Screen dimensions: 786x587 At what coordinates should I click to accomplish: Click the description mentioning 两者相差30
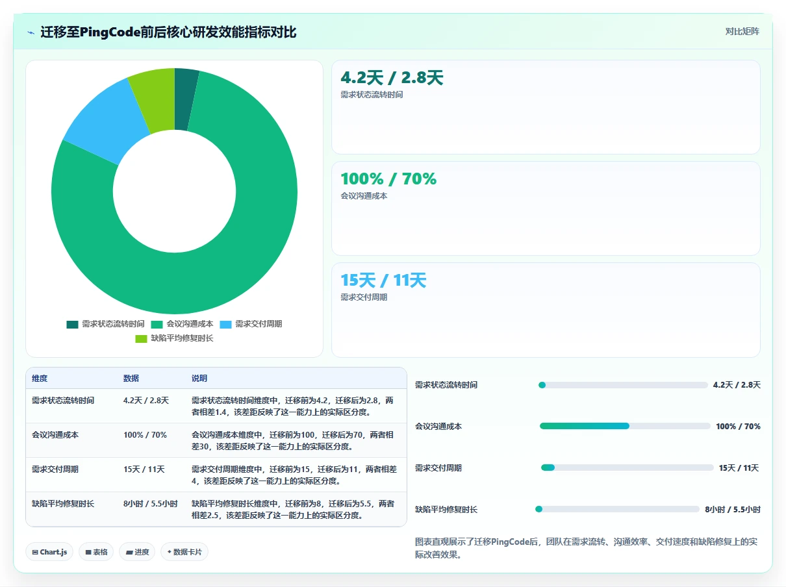(295, 441)
